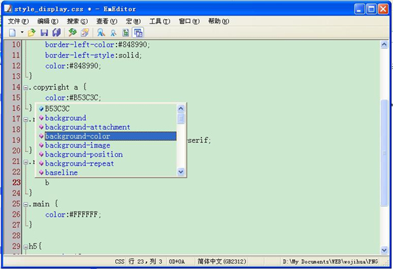Viewport: 393px width, 269px height.
Task: Click the Save floppy disk icon
Action: click(44, 33)
